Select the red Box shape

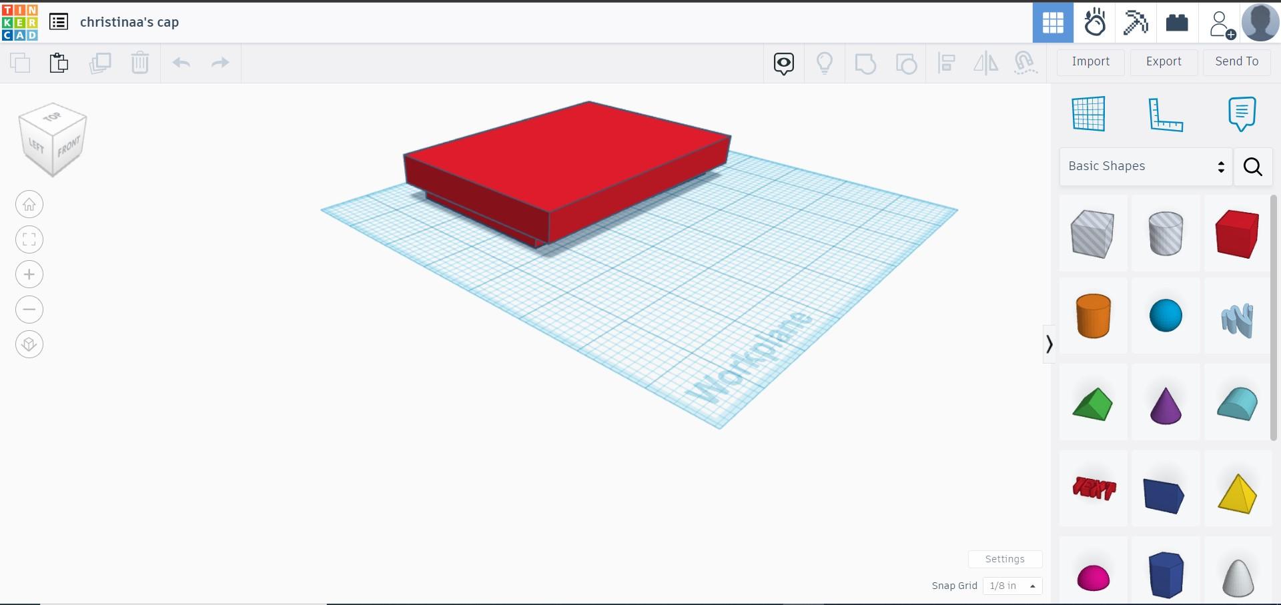(x=1237, y=233)
